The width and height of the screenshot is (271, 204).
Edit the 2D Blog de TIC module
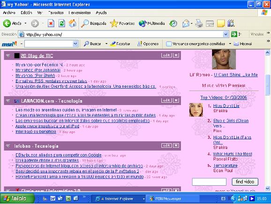coord(166,55)
